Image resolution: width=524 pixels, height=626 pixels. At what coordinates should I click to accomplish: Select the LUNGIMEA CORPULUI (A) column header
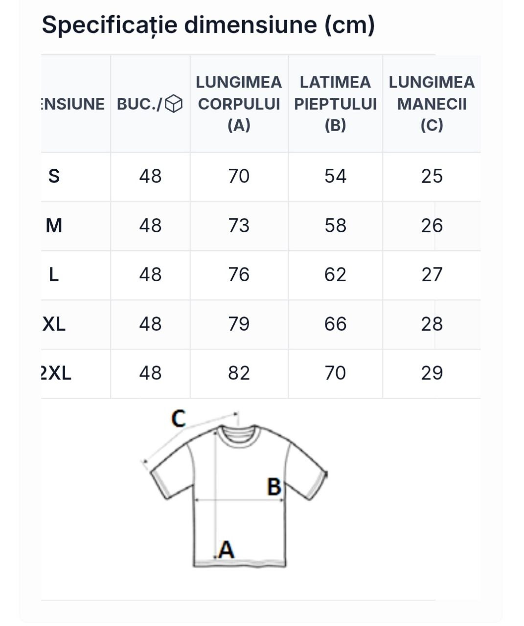[239, 104]
